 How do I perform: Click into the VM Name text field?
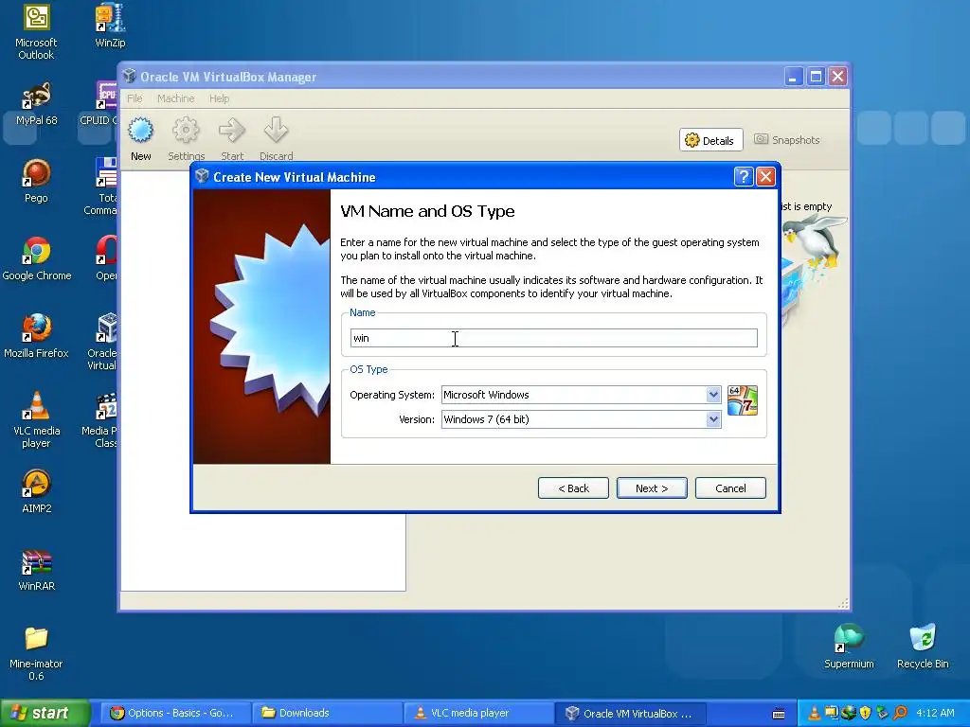pyautogui.click(x=553, y=338)
